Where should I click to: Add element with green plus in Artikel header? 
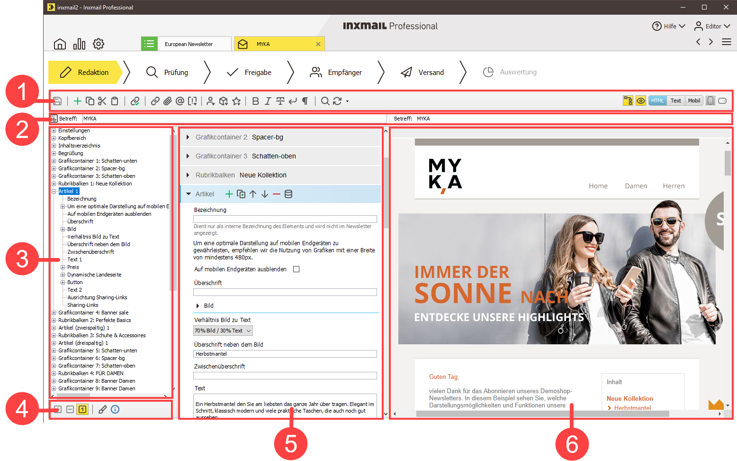tap(229, 194)
